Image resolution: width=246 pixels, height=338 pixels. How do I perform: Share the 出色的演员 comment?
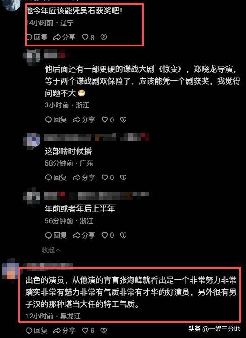coord(64,331)
